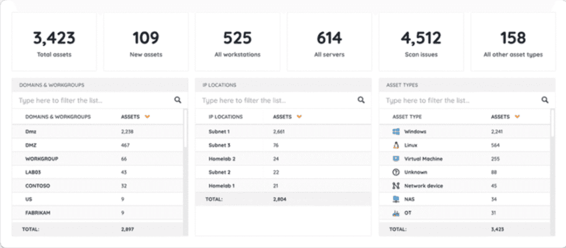Select the Subnet 2 row
This screenshot has height=248, width=566.
tap(283, 172)
